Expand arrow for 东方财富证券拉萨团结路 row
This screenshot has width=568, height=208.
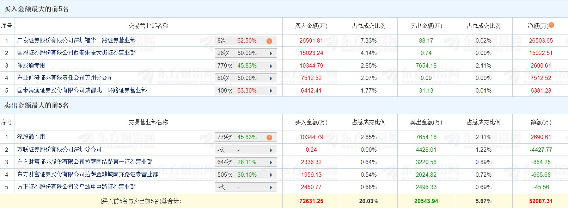(x=271, y=163)
